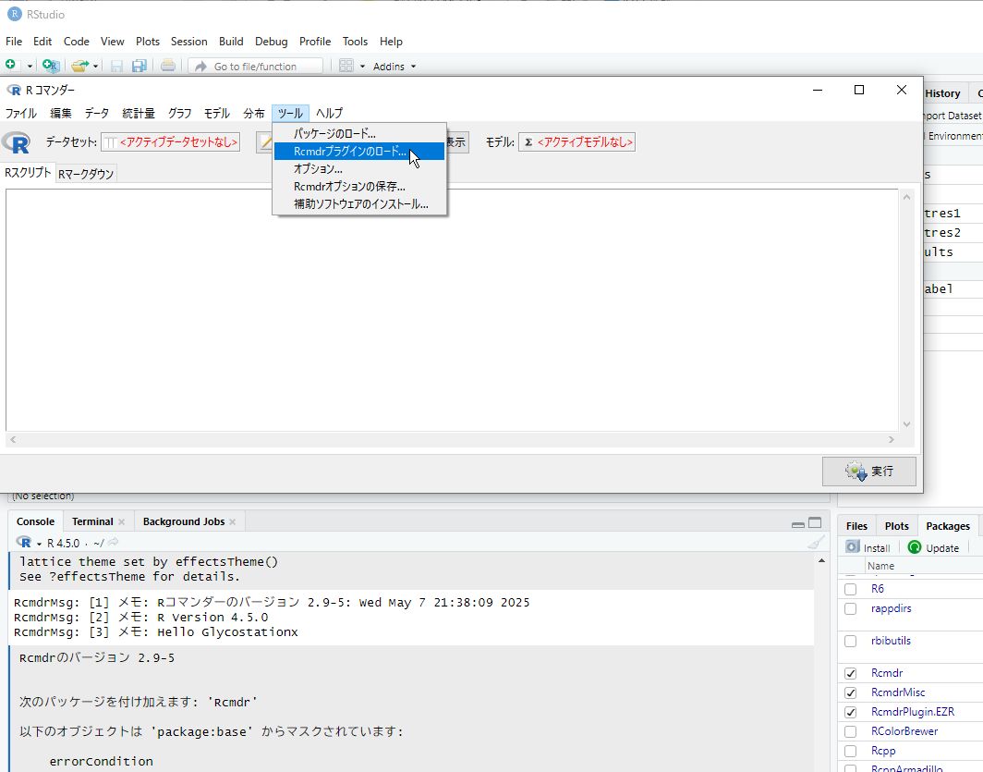The height and width of the screenshot is (772, 983).
Task: Open the グラフ menu in R Commander
Action: click(x=180, y=114)
